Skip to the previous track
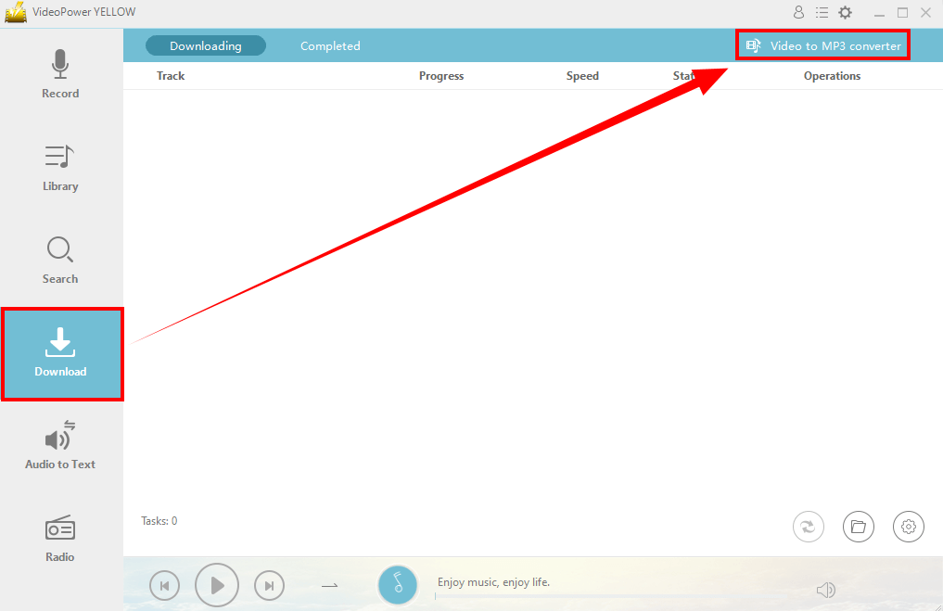This screenshot has width=943, height=611. (x=164, y=585)
